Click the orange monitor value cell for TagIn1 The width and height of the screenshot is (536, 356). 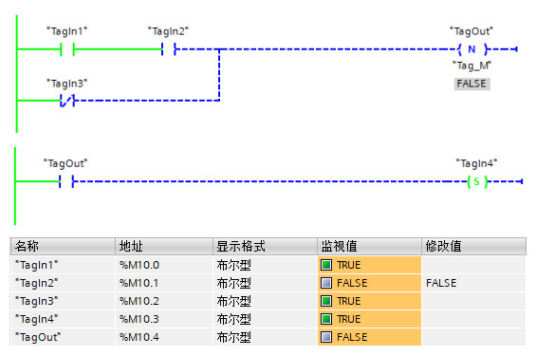tap(370, 265)
